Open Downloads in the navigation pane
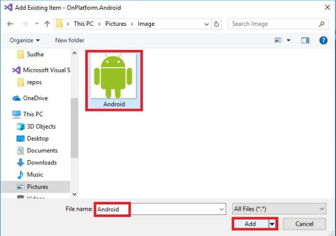The height and width of the screenshot is (236, 336). point(37,163)
